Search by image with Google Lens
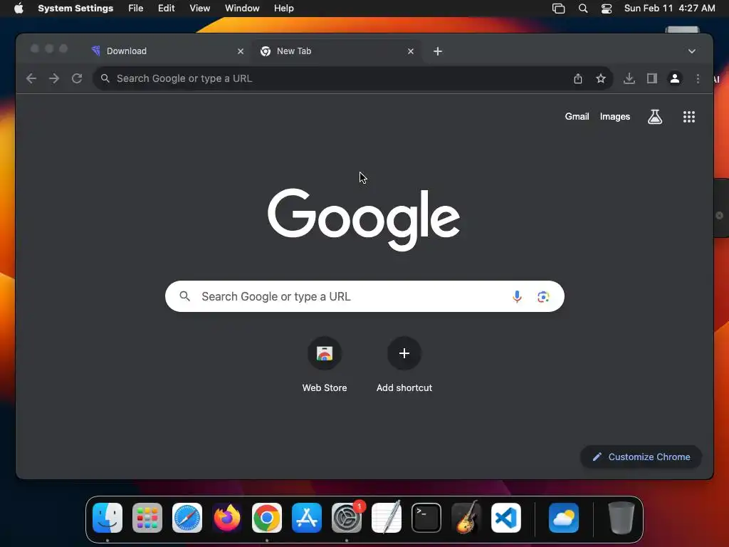 543,296
